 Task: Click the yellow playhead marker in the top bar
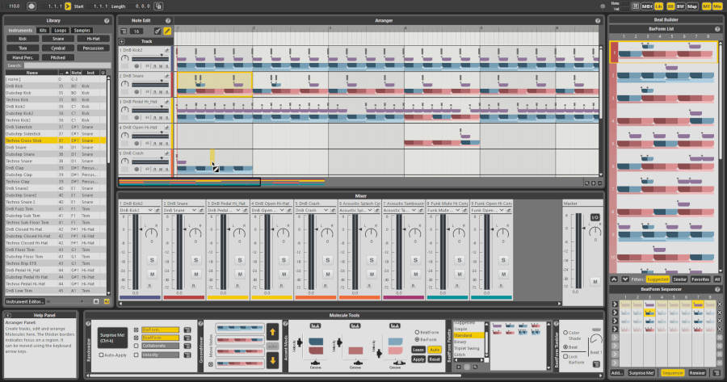[68, 6]
